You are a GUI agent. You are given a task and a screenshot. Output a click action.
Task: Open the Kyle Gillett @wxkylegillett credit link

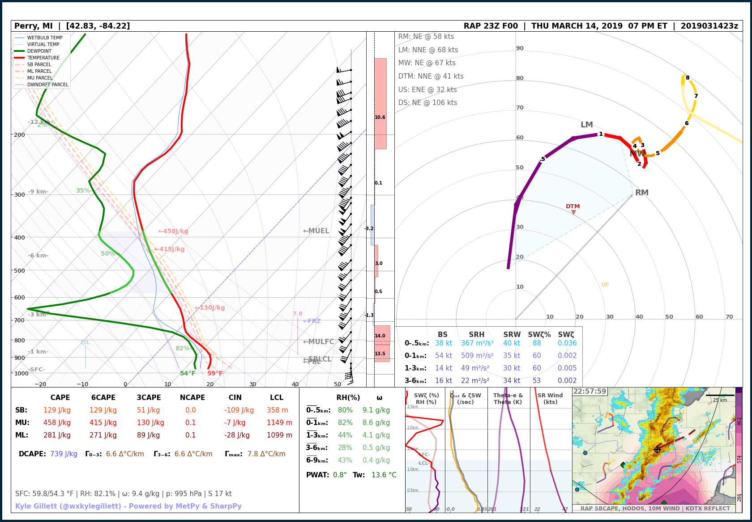[x=128, y=506]
